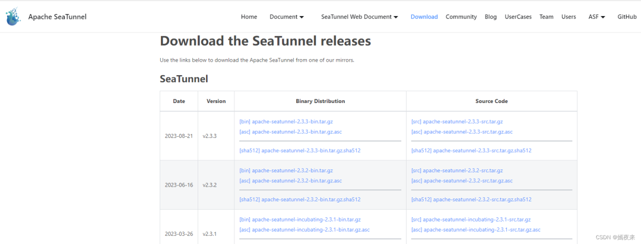Download apache-seatunnel-2.3.3-src.tar.gz source
Viewport: 641px width, 244px height.
(457, 121)
